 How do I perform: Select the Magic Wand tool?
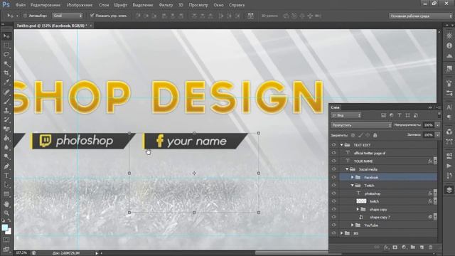[6, 63]
